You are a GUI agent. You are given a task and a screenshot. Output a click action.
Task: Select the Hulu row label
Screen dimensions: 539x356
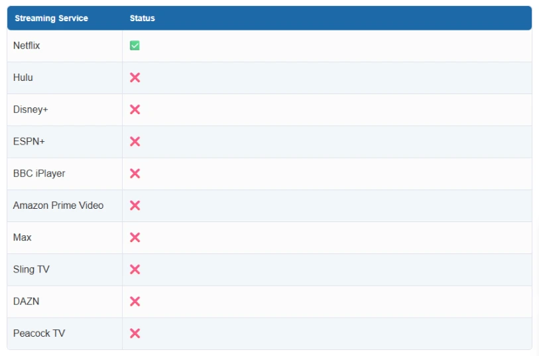23,78
